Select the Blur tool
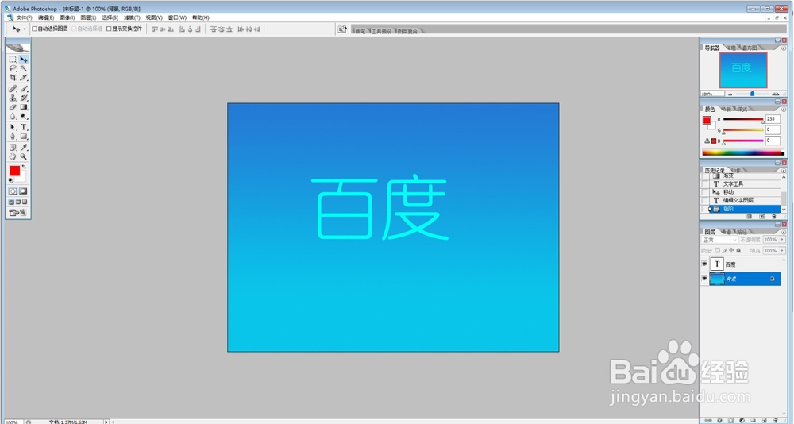This screenshot has width=794, height=424. 13,116
